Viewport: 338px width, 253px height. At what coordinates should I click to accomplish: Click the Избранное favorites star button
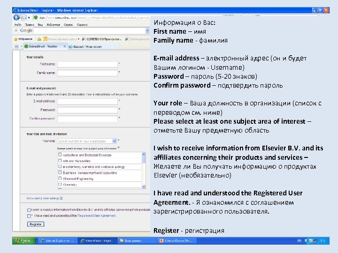tap(23, 39)
